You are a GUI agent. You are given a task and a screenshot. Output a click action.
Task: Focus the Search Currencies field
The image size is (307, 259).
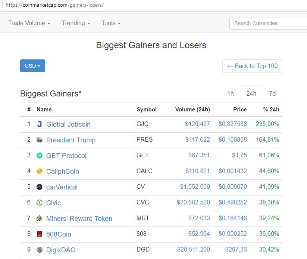(x=268, y=23)
